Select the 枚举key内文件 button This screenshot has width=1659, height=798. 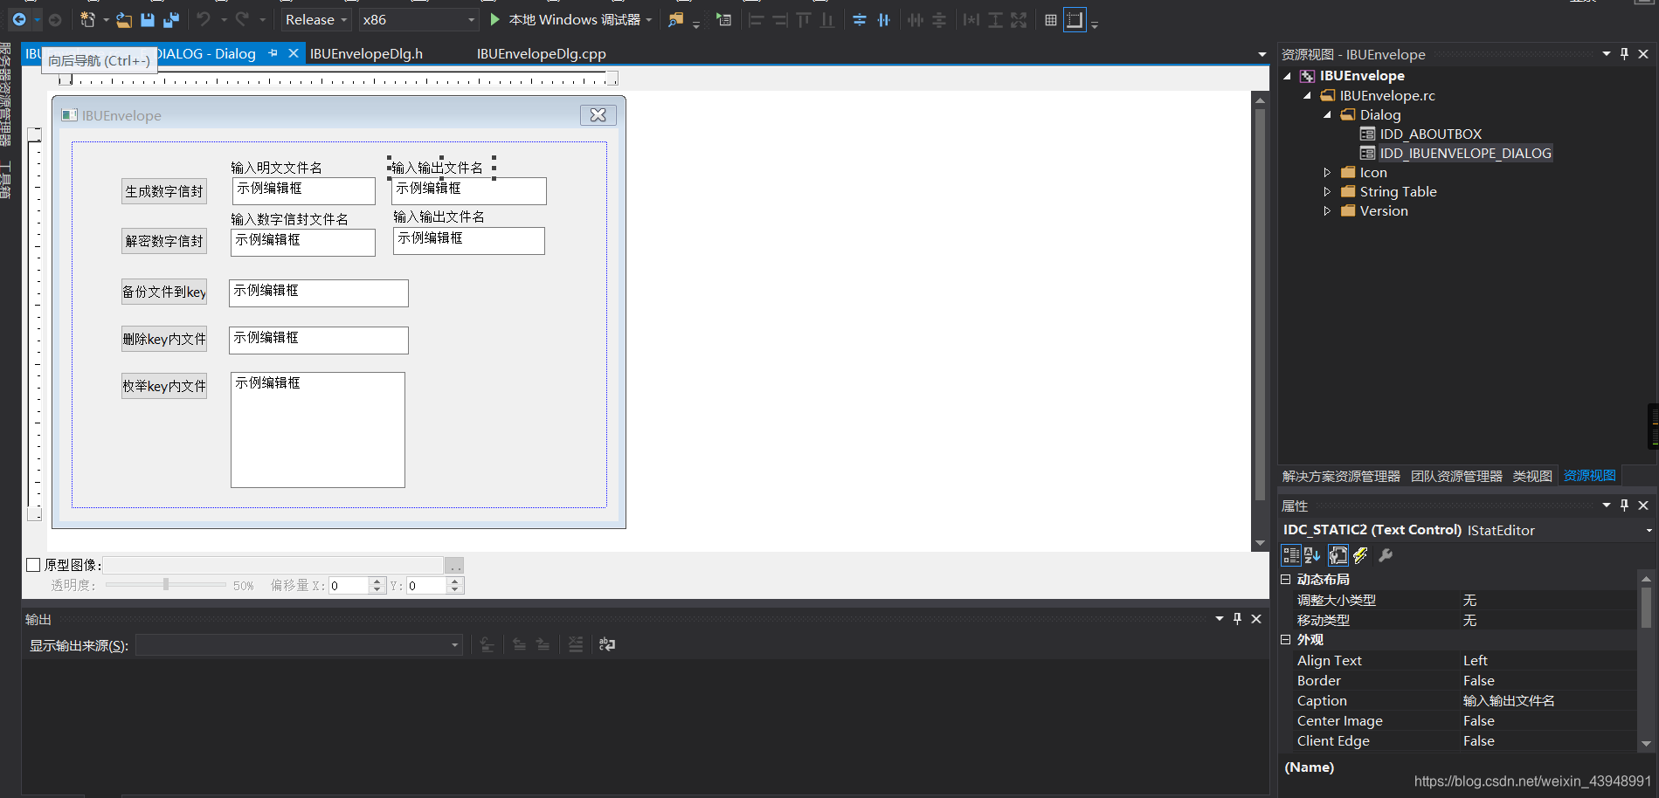[164, 386]
